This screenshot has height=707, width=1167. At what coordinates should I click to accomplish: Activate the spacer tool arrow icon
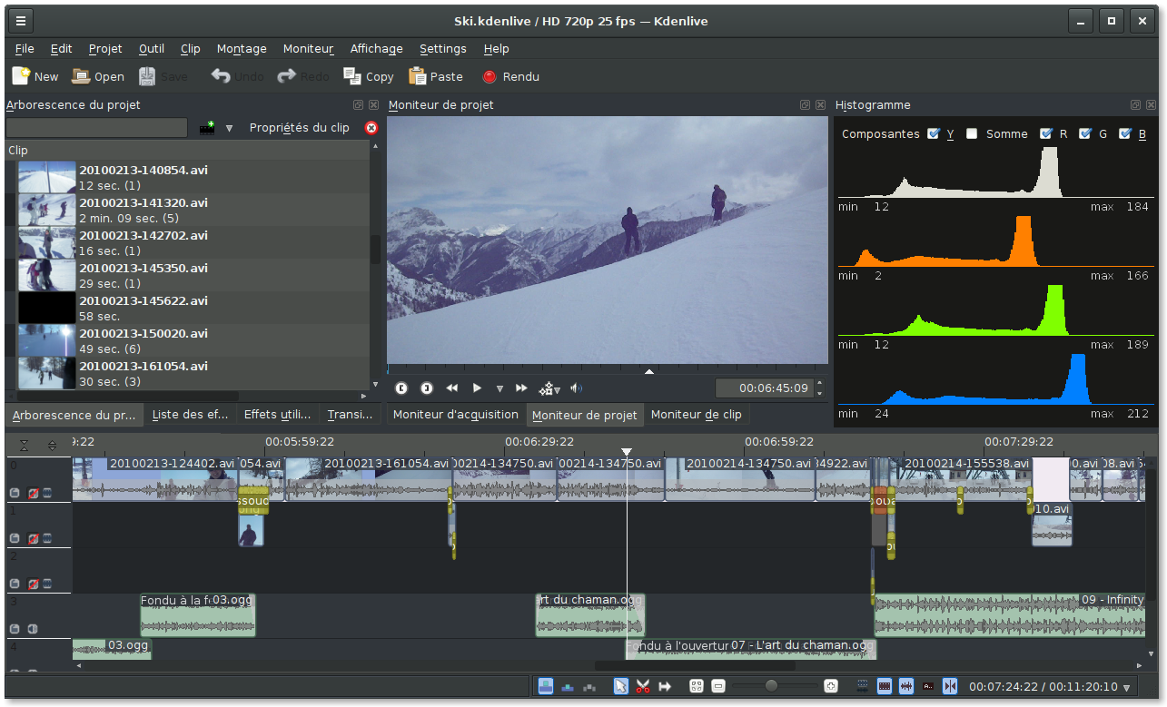665,686
